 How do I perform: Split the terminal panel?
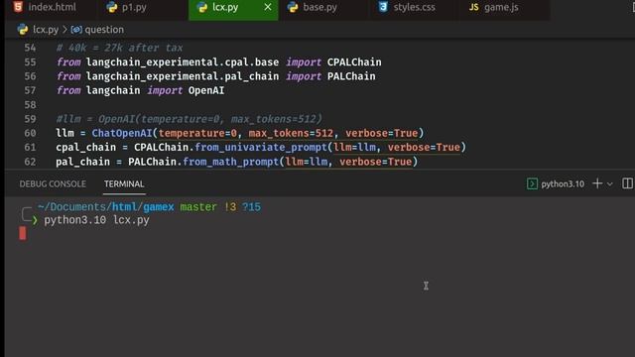coord(627,183)
